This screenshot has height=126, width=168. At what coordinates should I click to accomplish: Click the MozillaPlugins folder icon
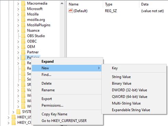23,25
